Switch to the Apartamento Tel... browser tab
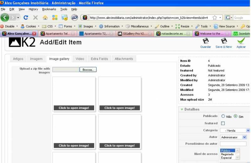This screenshot has width=251, height=163. (58, 34)
